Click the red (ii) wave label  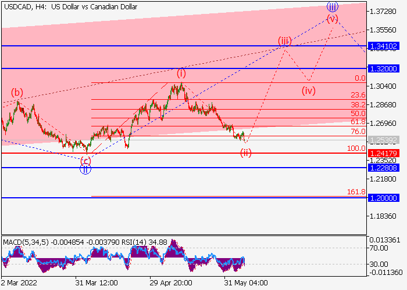coord(246,153)
